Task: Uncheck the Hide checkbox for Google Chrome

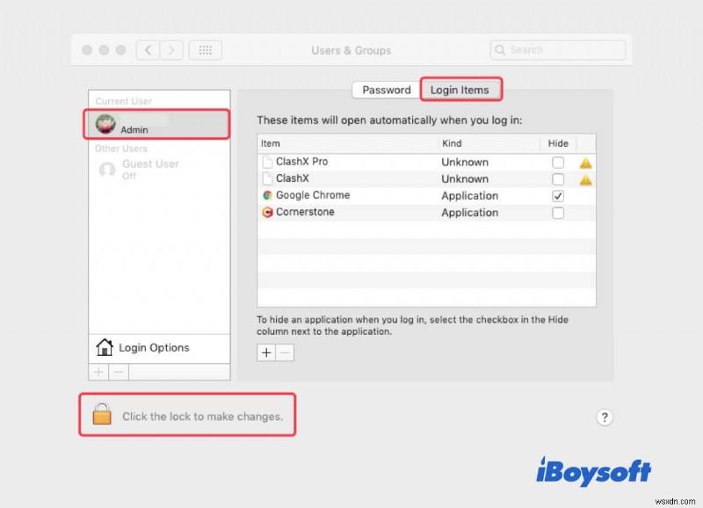Action: pyautogui.click(x=557, y=195)
